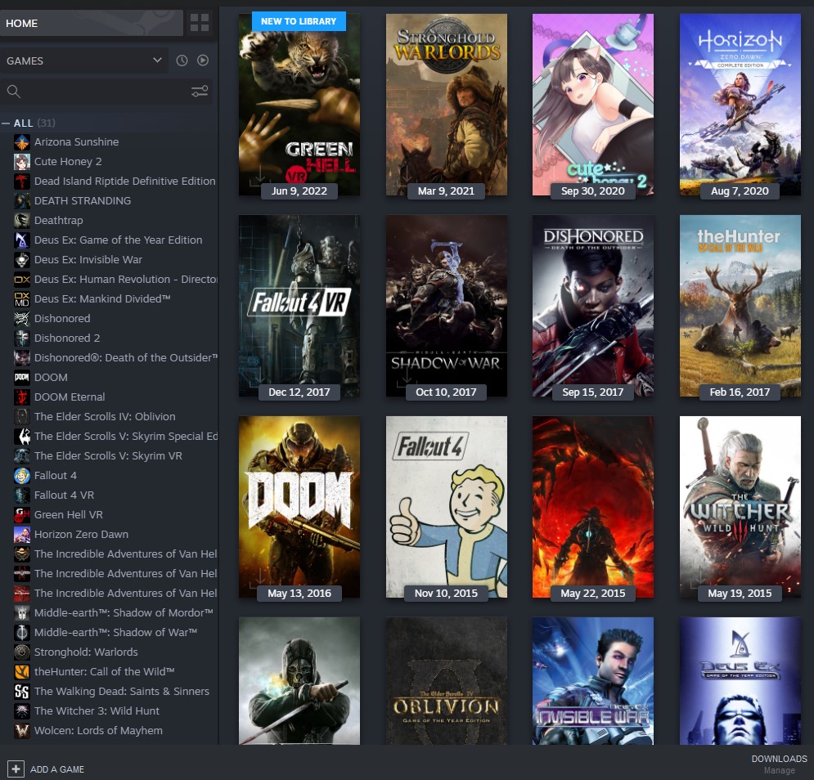Open the Downloads Manage link
The height and width of the screenshot is (780, 814).
tap(779, 770)
